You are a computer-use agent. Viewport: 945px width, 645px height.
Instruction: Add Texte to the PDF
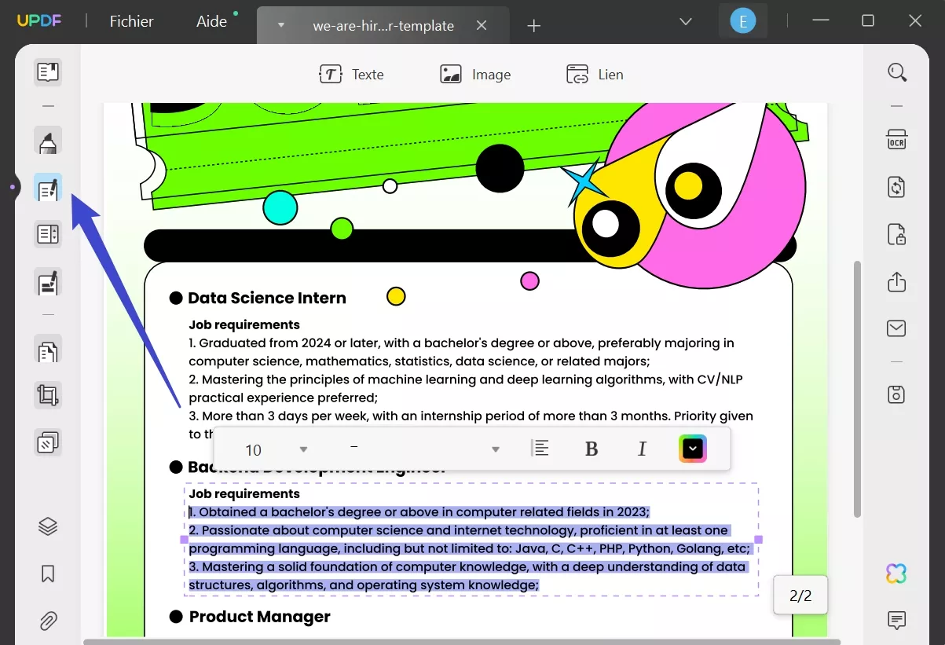tap(351, 75)
